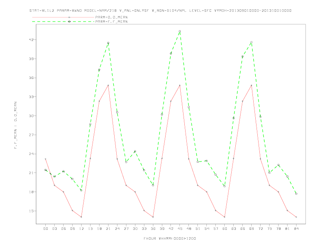Click the x-axis tick label 30
Image resolution: width=323 pixels, height=249 pixels.
(135, 229)
